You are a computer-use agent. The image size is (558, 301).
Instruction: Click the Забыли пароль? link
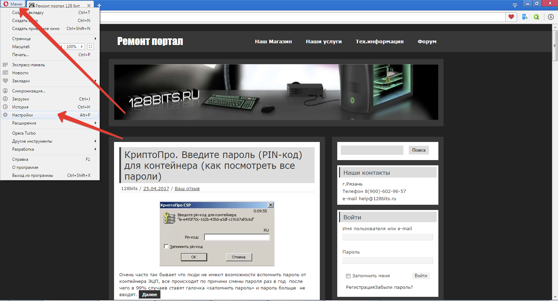click(x=394, y=287)
